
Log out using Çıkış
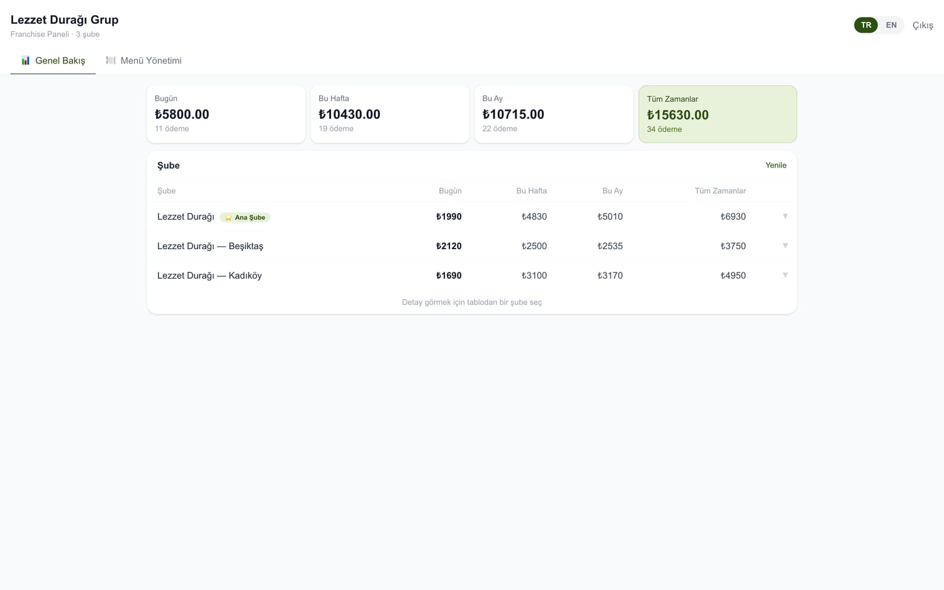pos(923,25)
